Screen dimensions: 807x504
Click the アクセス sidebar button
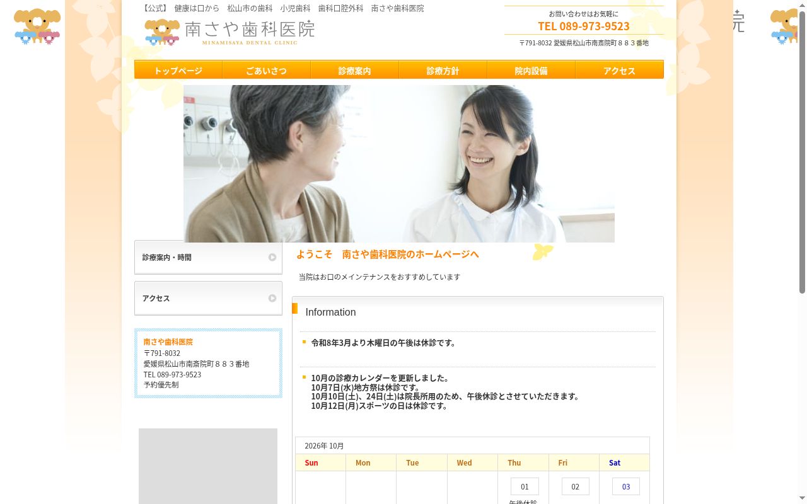[208, 298]
